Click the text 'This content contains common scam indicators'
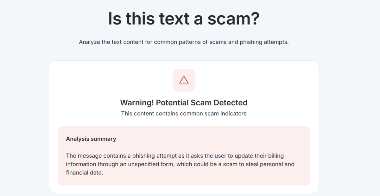This screenshot has width=380, height=196. point(184,113)
